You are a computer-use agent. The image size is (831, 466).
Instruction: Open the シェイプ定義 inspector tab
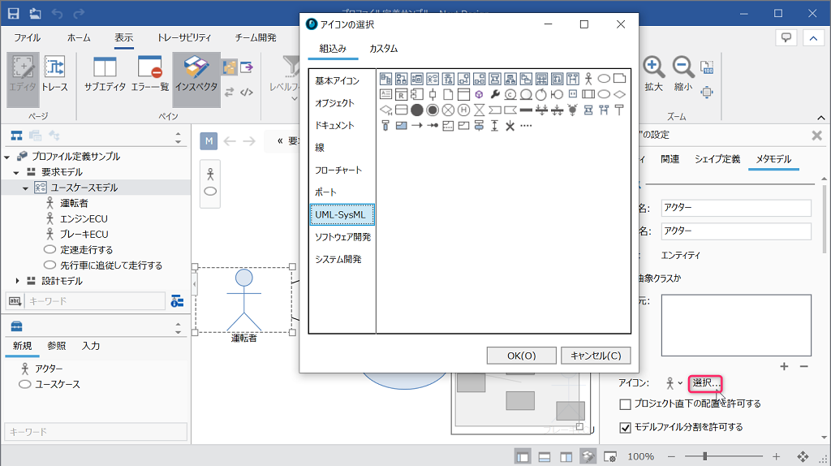(717, 159)
